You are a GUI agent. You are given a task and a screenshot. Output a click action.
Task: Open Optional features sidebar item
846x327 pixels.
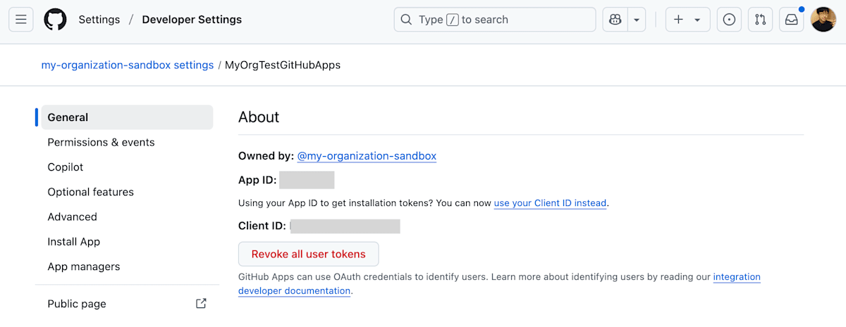coord(127,192)
